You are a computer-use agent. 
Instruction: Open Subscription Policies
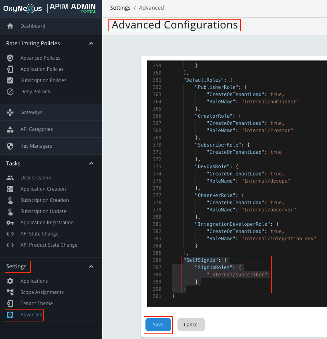pyautogui.click(x=44, y=80)
